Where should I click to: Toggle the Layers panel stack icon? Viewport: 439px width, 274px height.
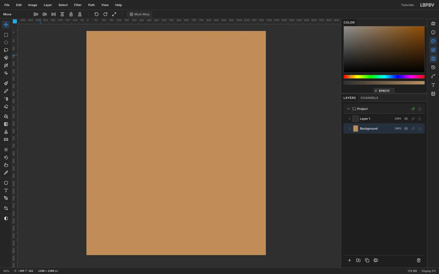tap(433, 50)
